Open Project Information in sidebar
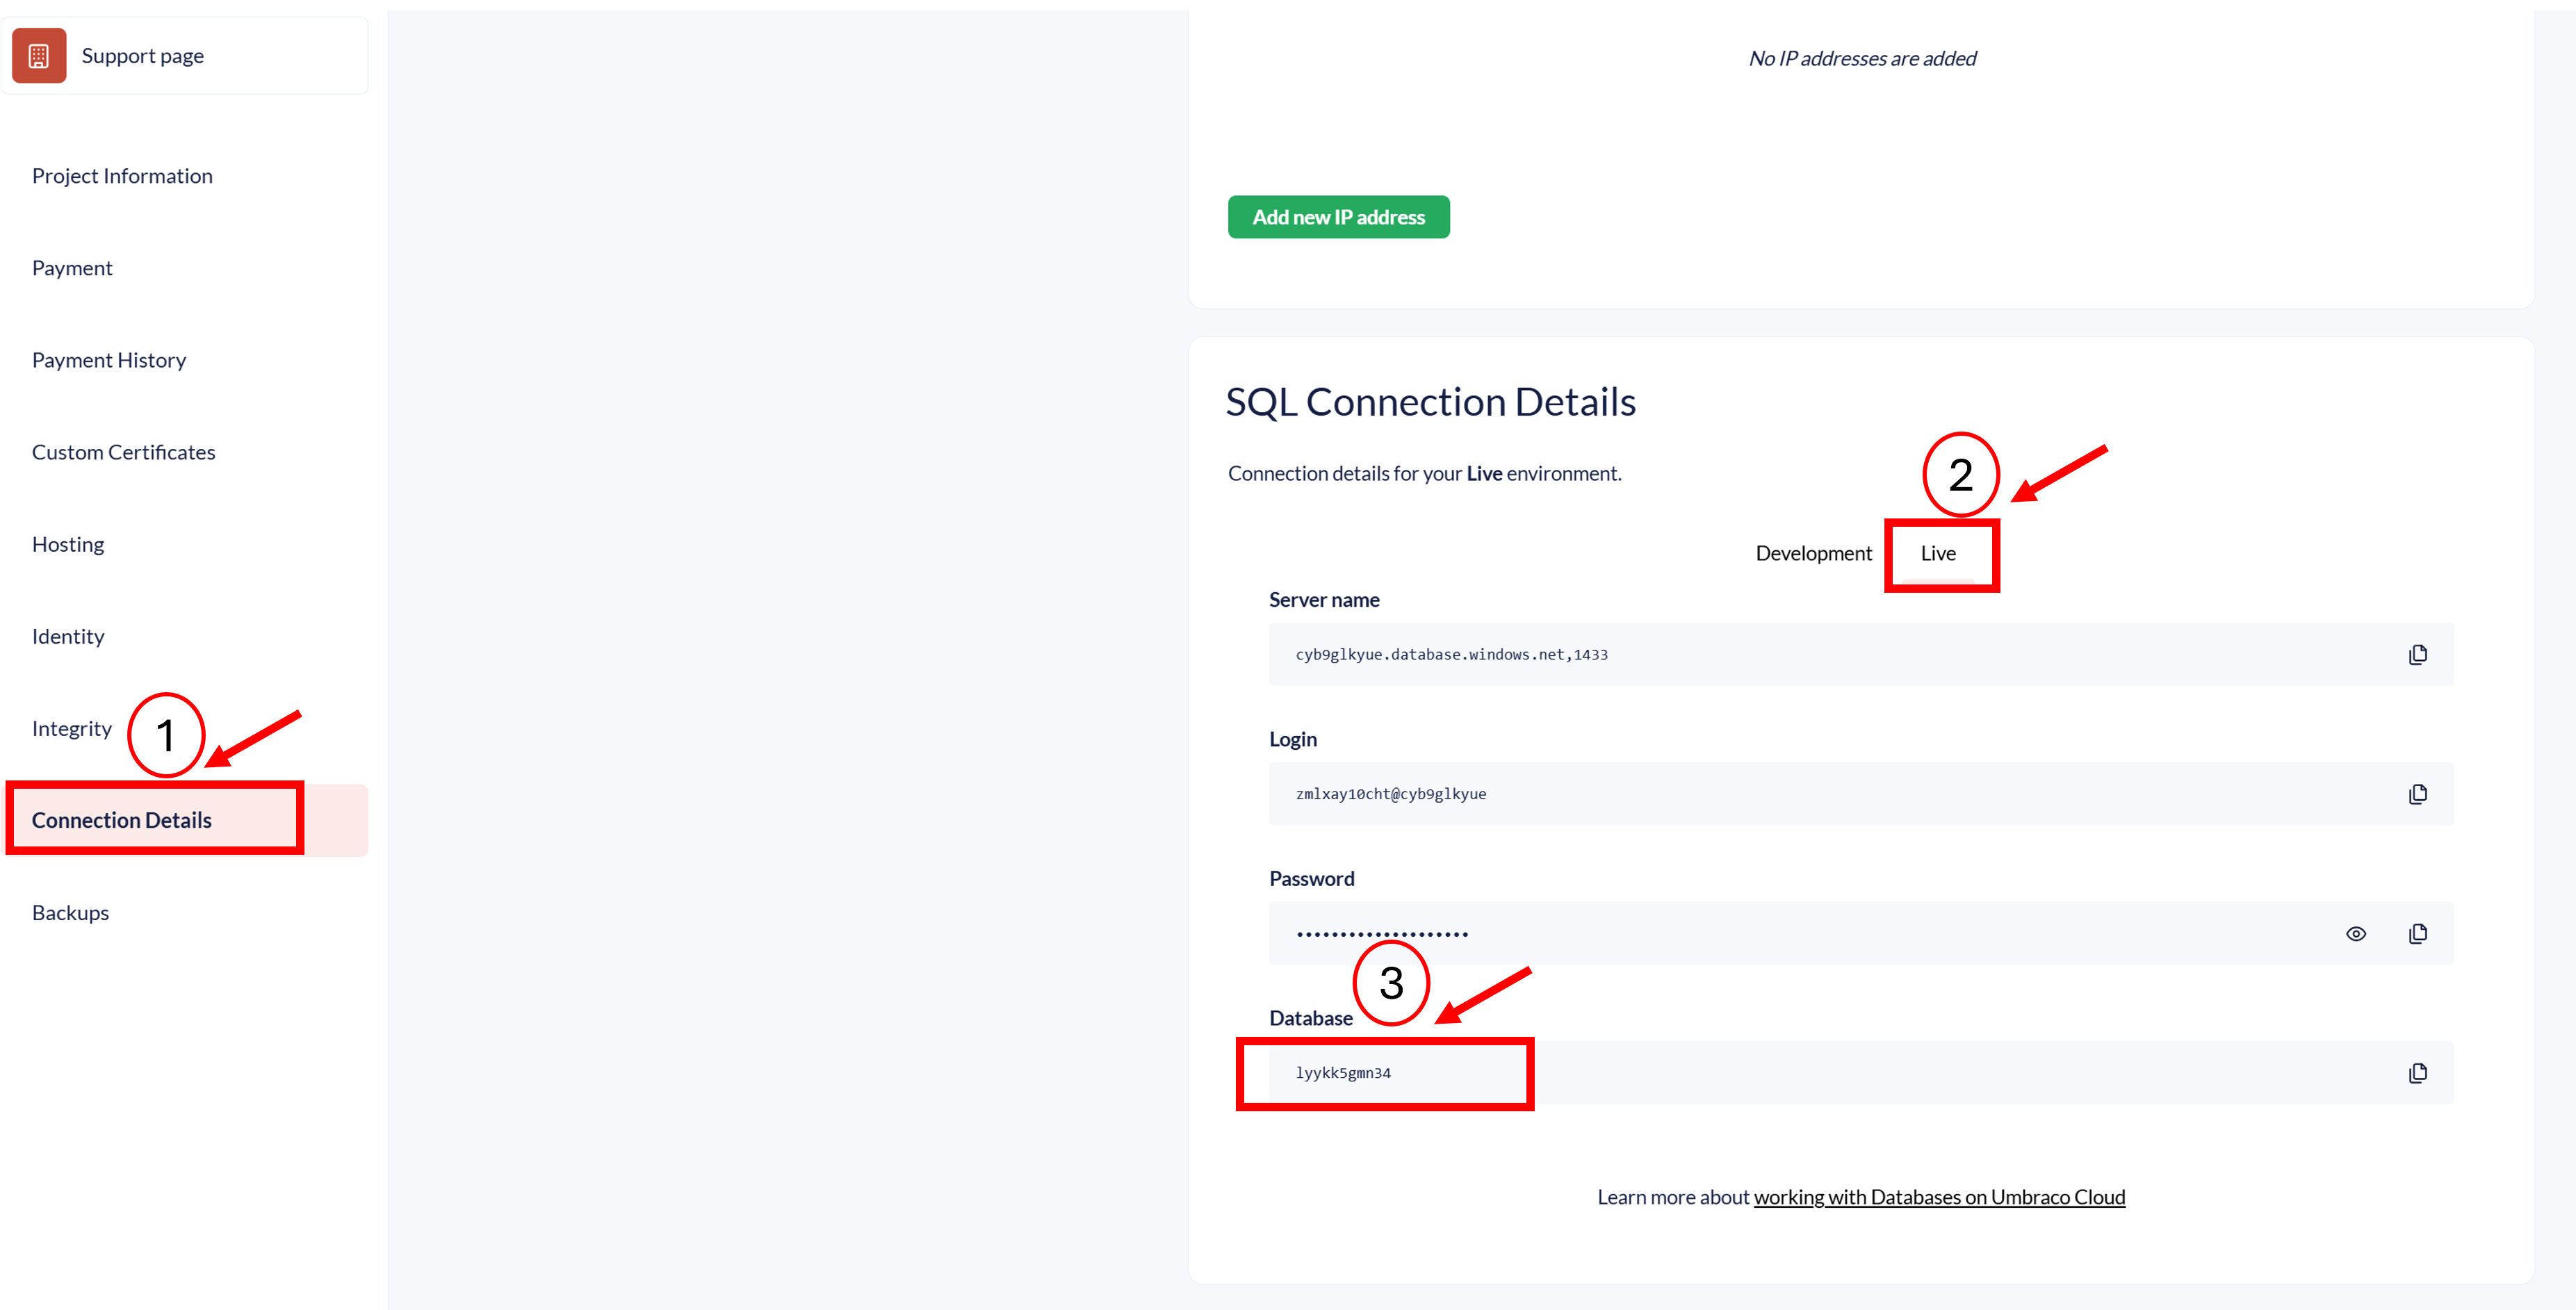Viewport: 2576px width, 1310px height. [x=122, y=176]
